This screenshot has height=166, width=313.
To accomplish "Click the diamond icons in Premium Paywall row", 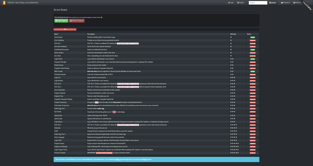I will click(91, 153).
